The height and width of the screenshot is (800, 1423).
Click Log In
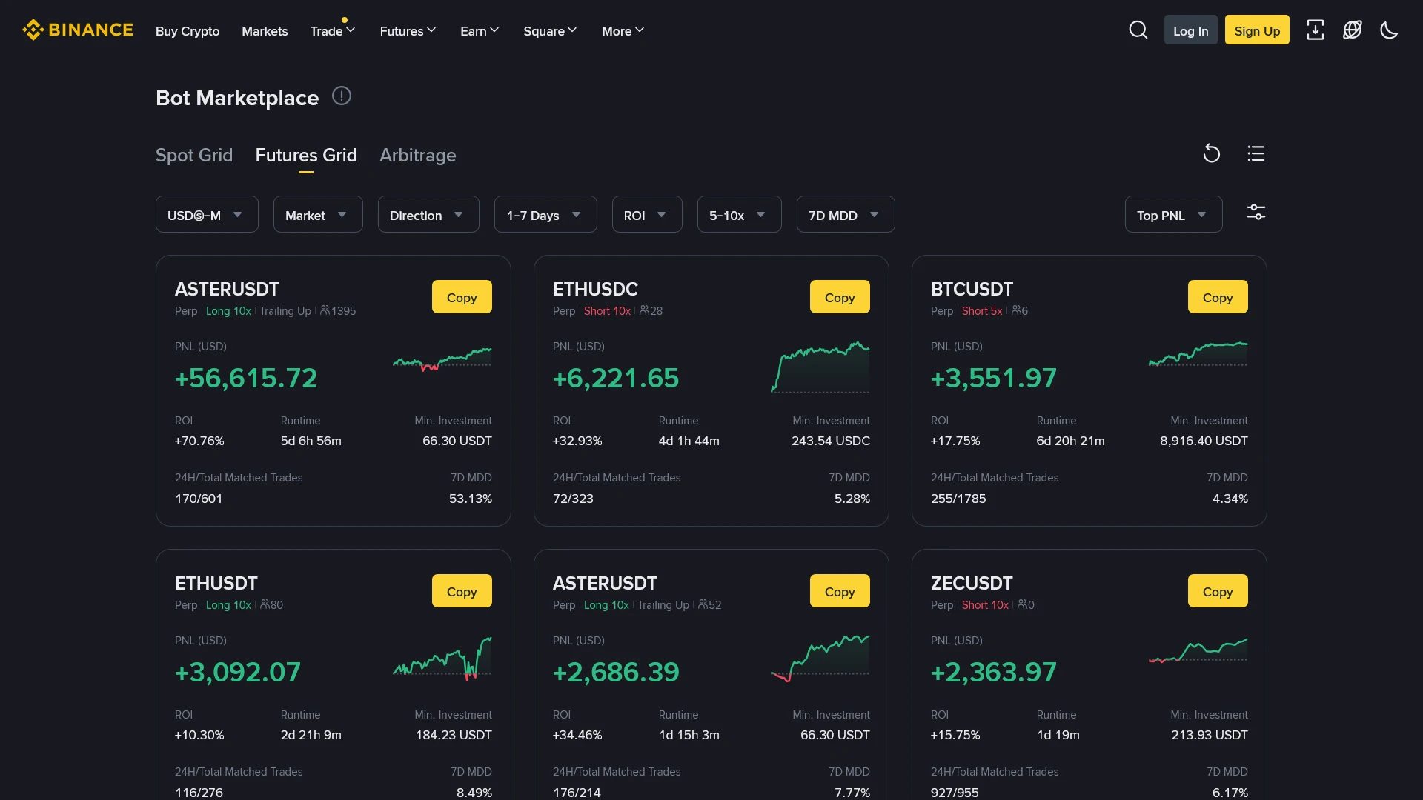[x=1190, y=30]
